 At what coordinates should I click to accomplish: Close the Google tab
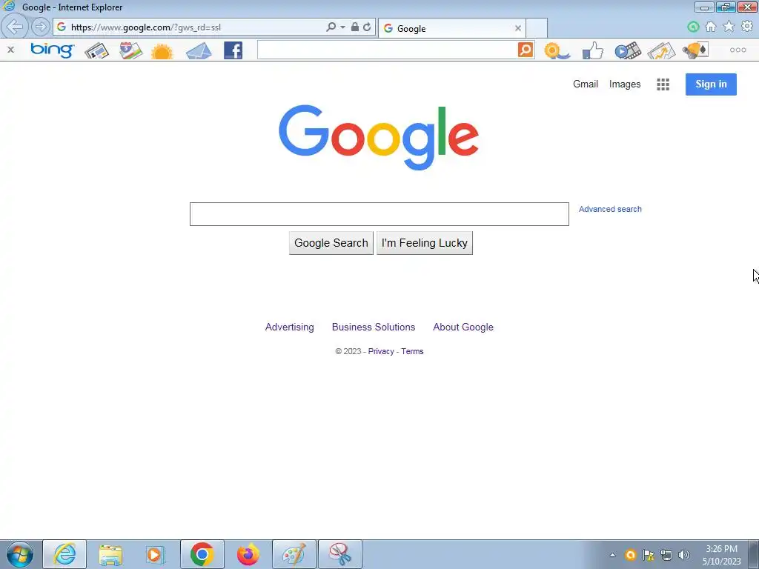[518, 29]
